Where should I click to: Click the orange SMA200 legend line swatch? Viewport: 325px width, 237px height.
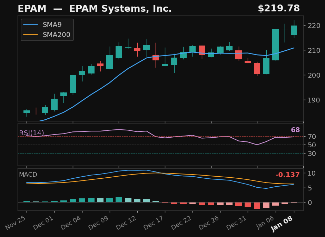click(x=30, y=34)
